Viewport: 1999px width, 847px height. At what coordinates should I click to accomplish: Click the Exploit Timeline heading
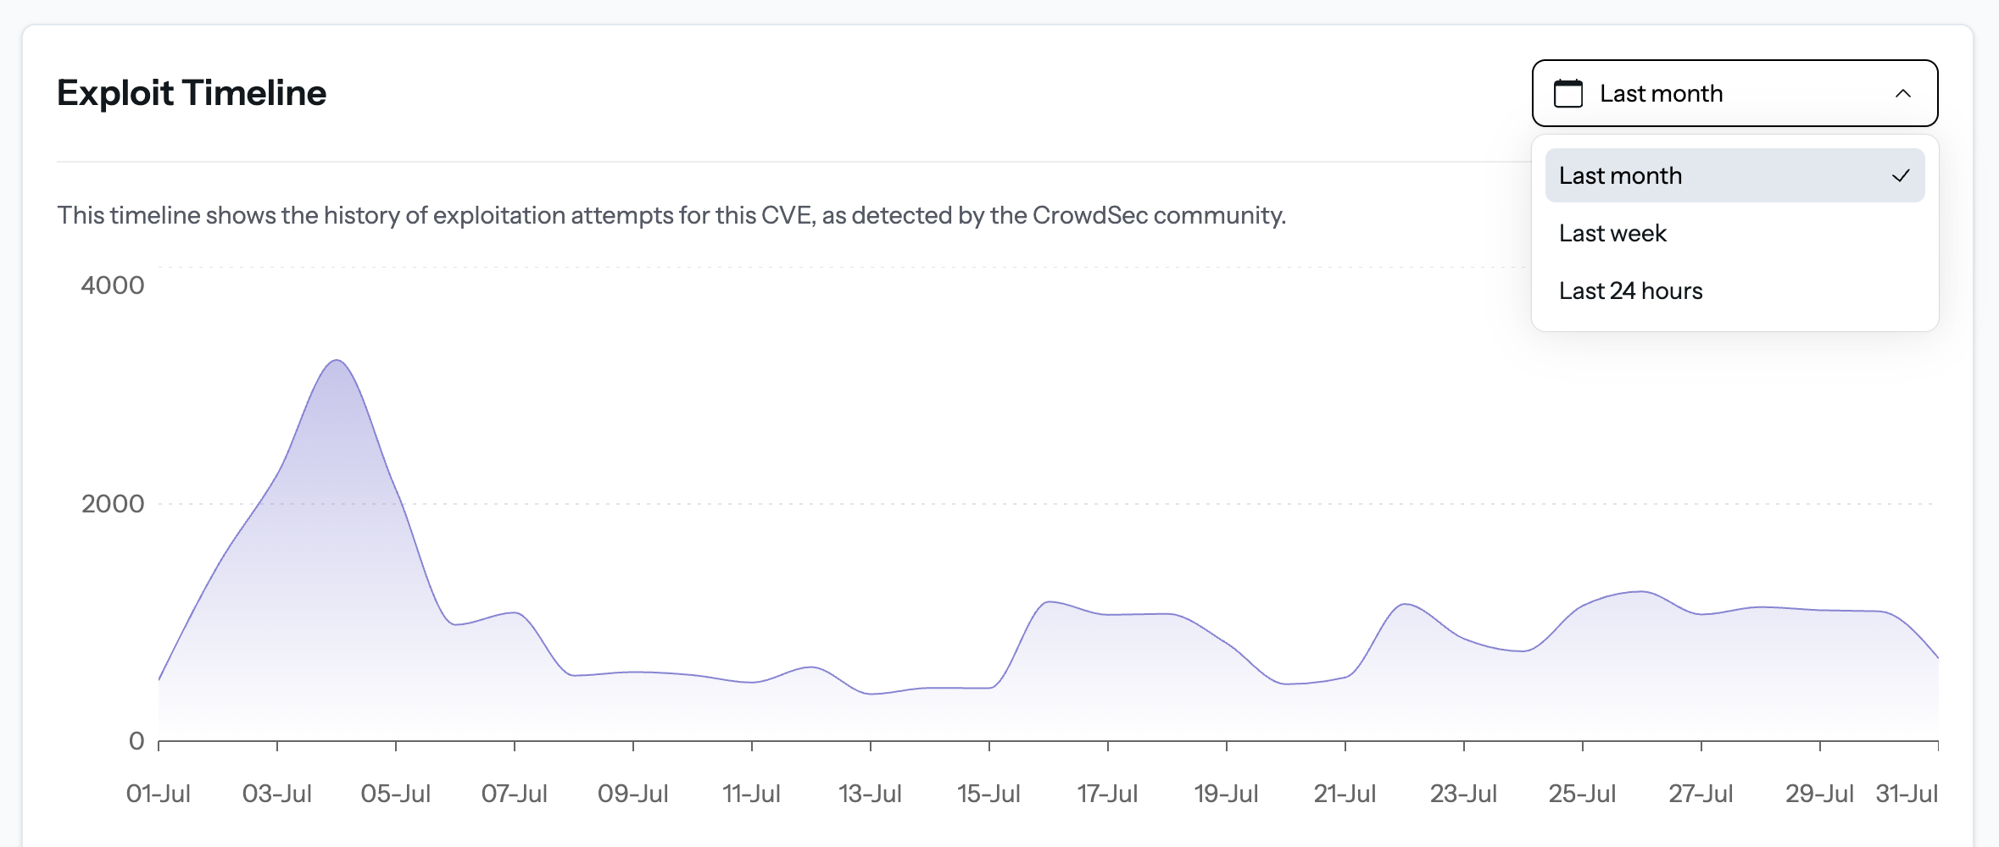(x=192, y=93)
